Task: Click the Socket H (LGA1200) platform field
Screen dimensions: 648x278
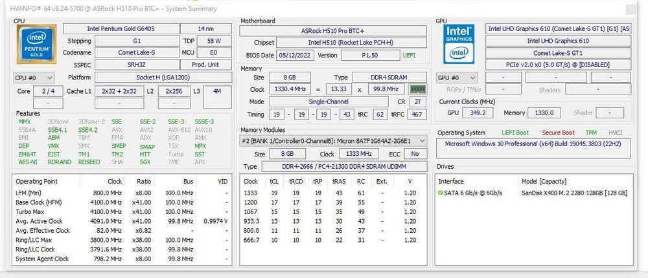Action: (x=163, y=78)
